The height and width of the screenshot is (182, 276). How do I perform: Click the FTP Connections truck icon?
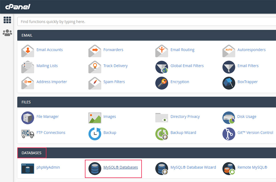(x=28, y=134)
